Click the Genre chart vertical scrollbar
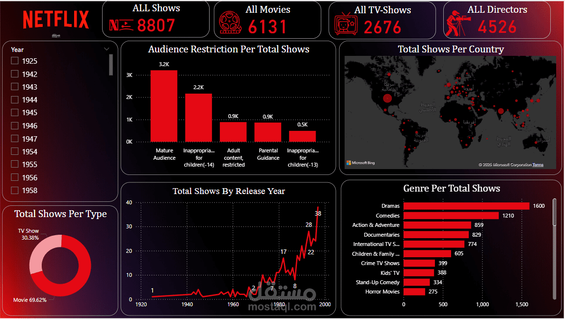 (555, 212)
